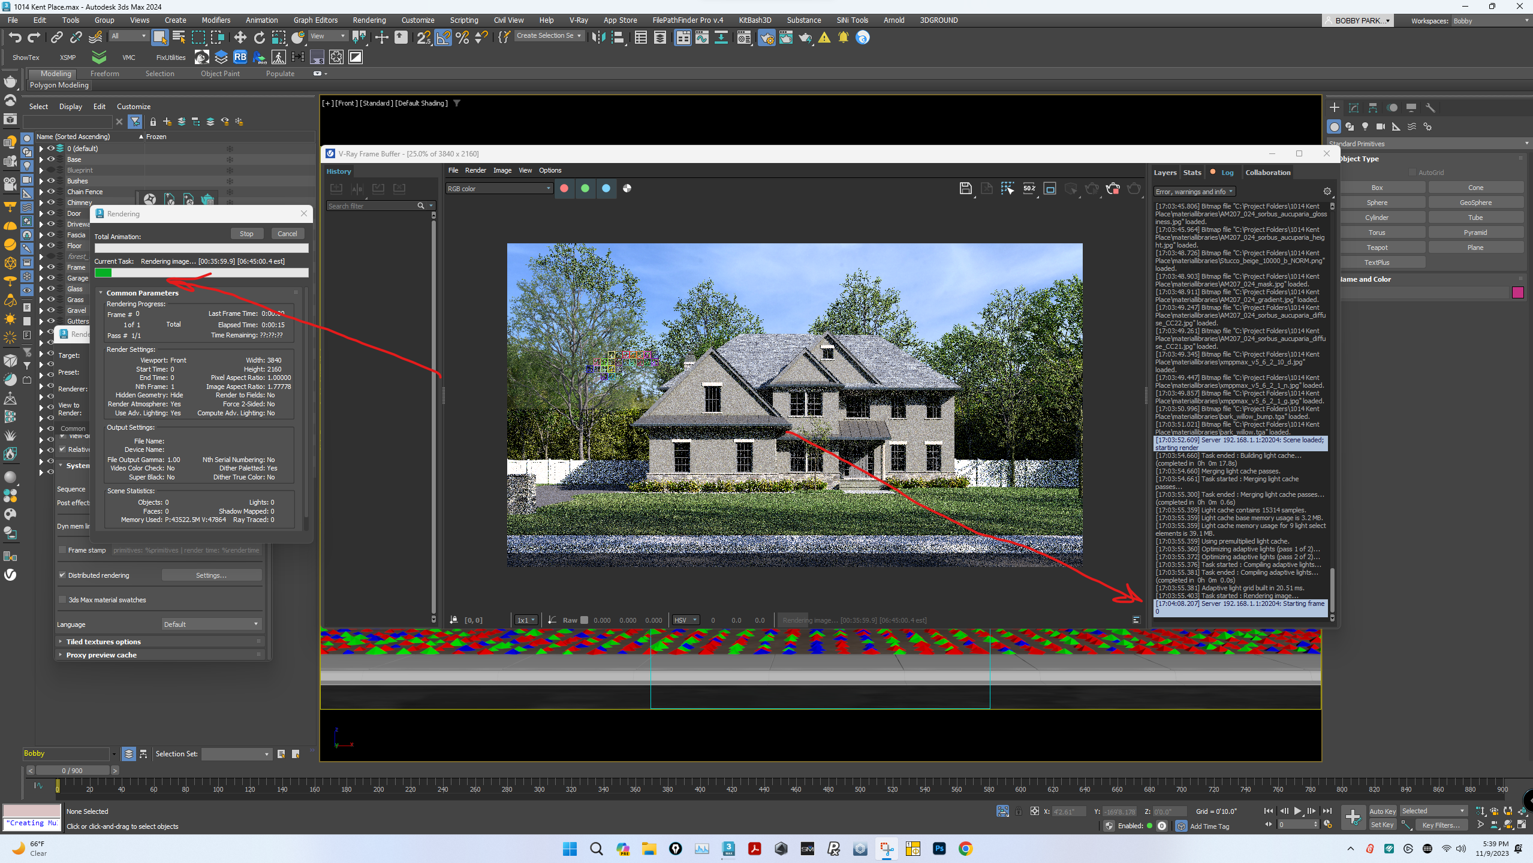Expand the Blueprint layer tree arrow
The height and width of the screenshot is (863, 1533).
click(x=41, y=170)
